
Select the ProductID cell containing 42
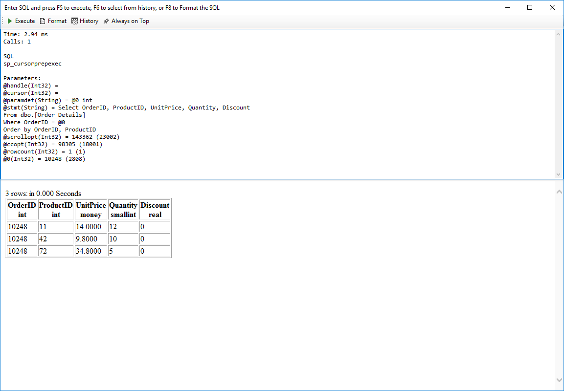click(56, 239)
